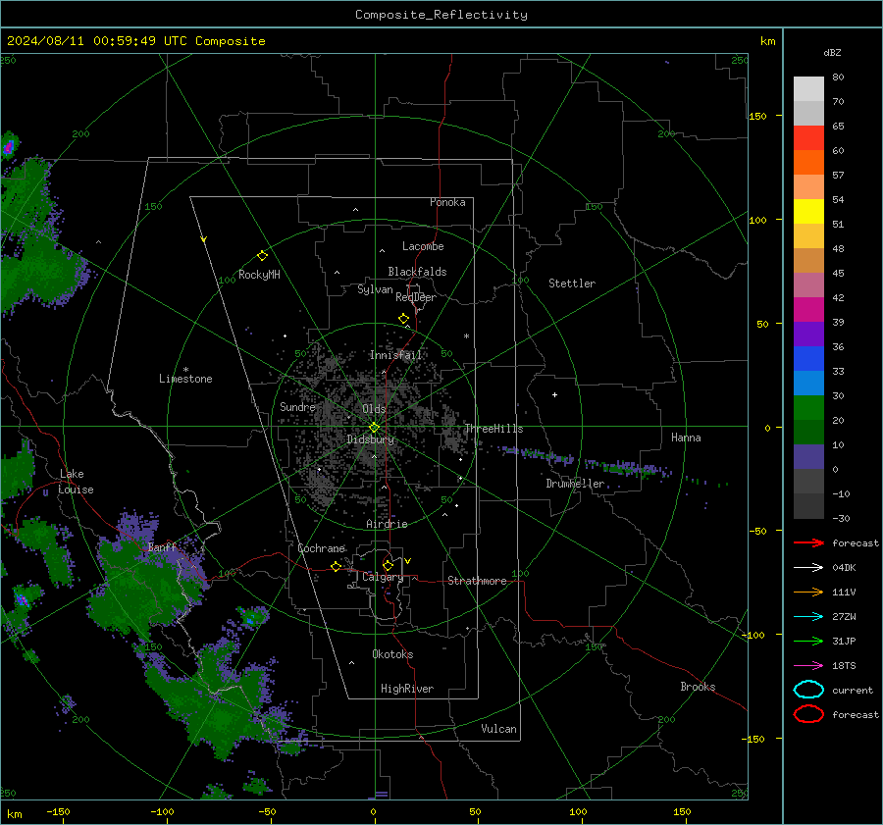Click the yellow diamond marker near Cochrane
Screen dimensions: 883x825
point(337,566)
